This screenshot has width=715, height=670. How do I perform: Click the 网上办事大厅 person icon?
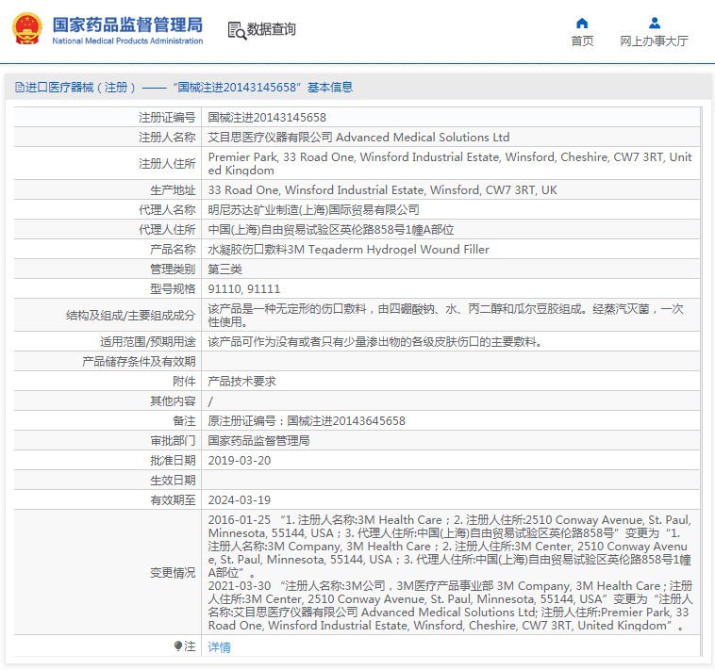(654, 24)
